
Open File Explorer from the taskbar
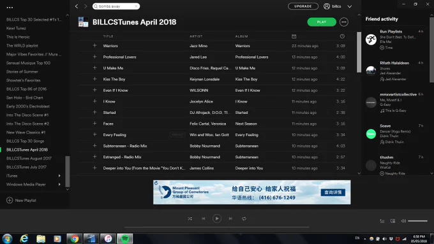point(41,238)
